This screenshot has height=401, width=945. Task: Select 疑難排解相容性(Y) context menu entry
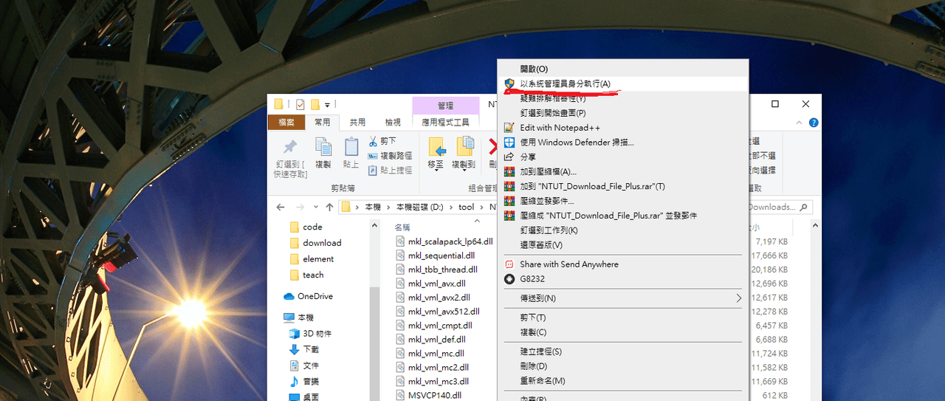[624, 98]
